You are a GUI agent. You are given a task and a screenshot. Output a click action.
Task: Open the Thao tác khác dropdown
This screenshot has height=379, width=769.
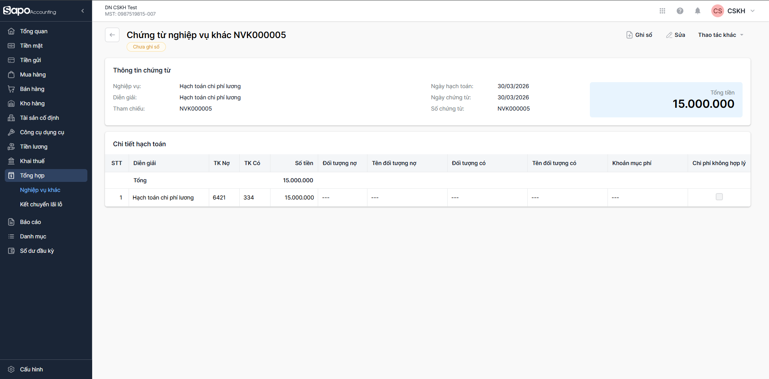pos(721,35)
